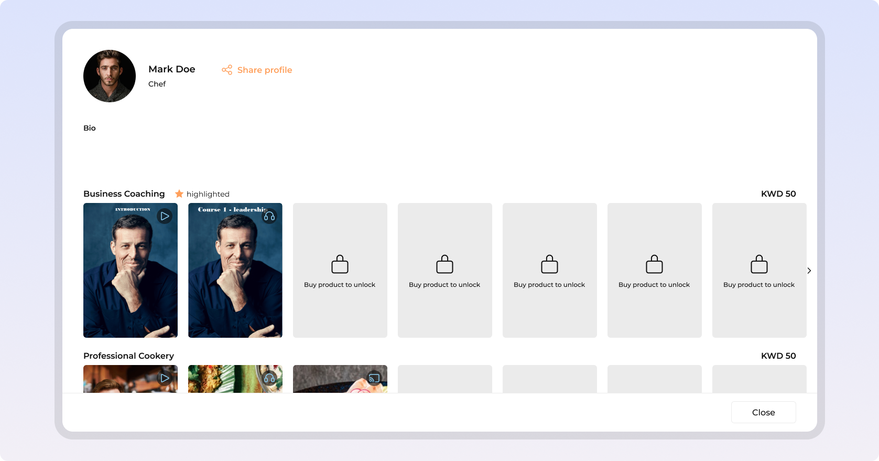
Task: Click the lock icon on the last locked Business Coaching card
Action: [x=759, y=264]
